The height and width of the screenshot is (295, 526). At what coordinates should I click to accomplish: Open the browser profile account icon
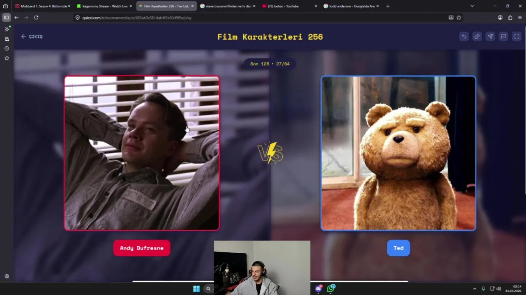point(500,18)
